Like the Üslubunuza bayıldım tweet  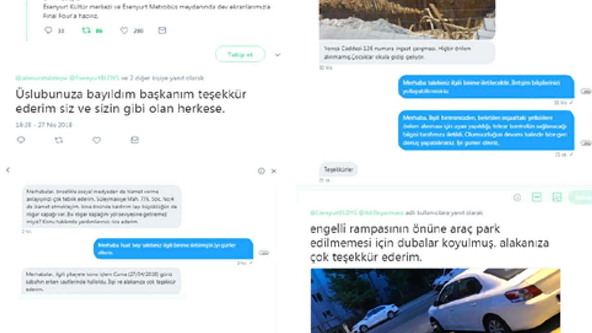tap(97, 140)
